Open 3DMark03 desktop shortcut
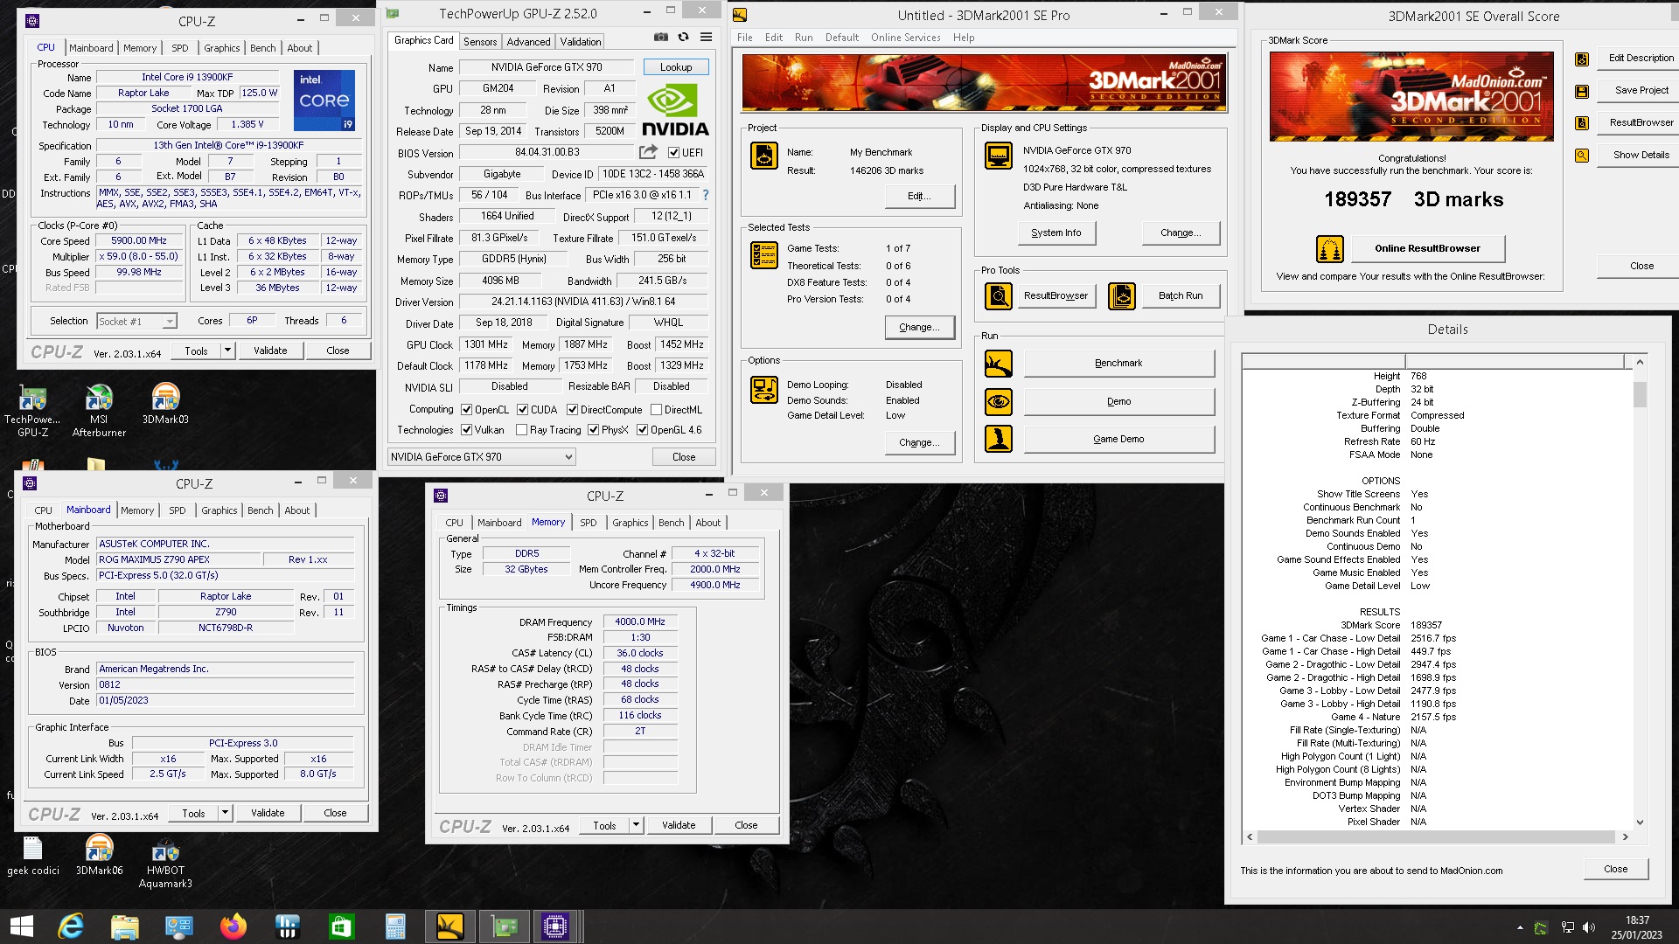The width and height of the screenshot is (1679, 944). tap(165, 405)
